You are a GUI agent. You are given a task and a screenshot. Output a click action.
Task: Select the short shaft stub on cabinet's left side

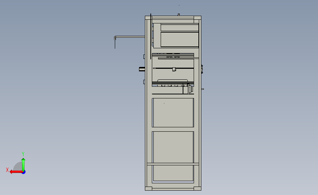tap(142, 69)
